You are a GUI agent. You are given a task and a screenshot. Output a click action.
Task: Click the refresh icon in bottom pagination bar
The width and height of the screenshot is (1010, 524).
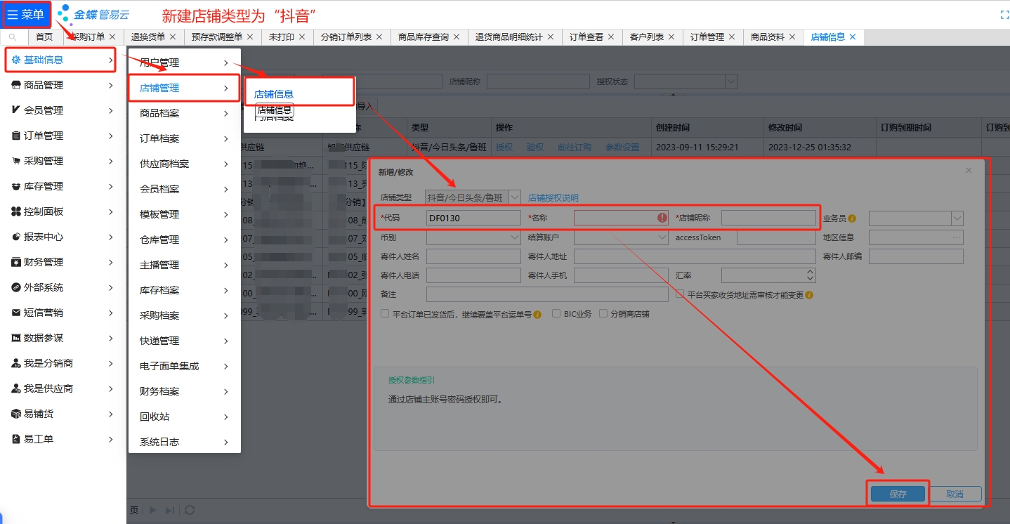(x=189, y=510)
